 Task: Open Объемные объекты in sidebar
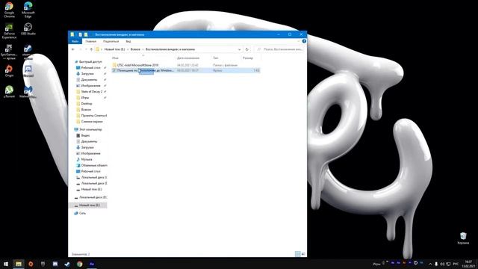pos(94,165)
